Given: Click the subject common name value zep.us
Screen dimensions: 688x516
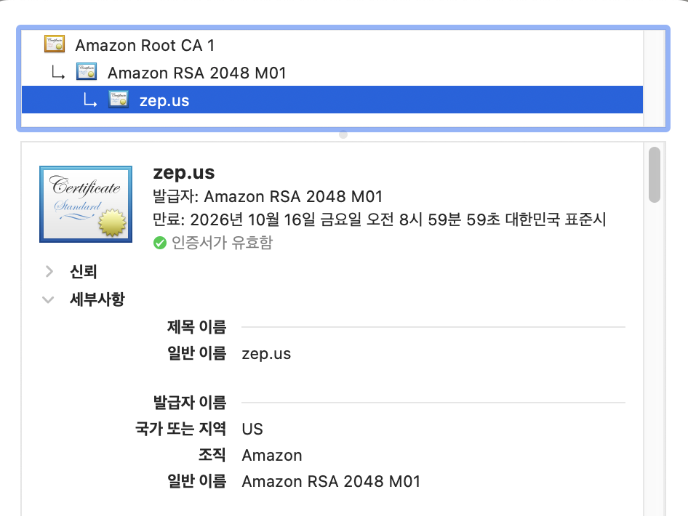Looking at the screenshot, I should coord(266,354).
